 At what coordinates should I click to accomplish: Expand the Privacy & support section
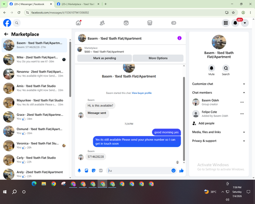coord(219,141)
